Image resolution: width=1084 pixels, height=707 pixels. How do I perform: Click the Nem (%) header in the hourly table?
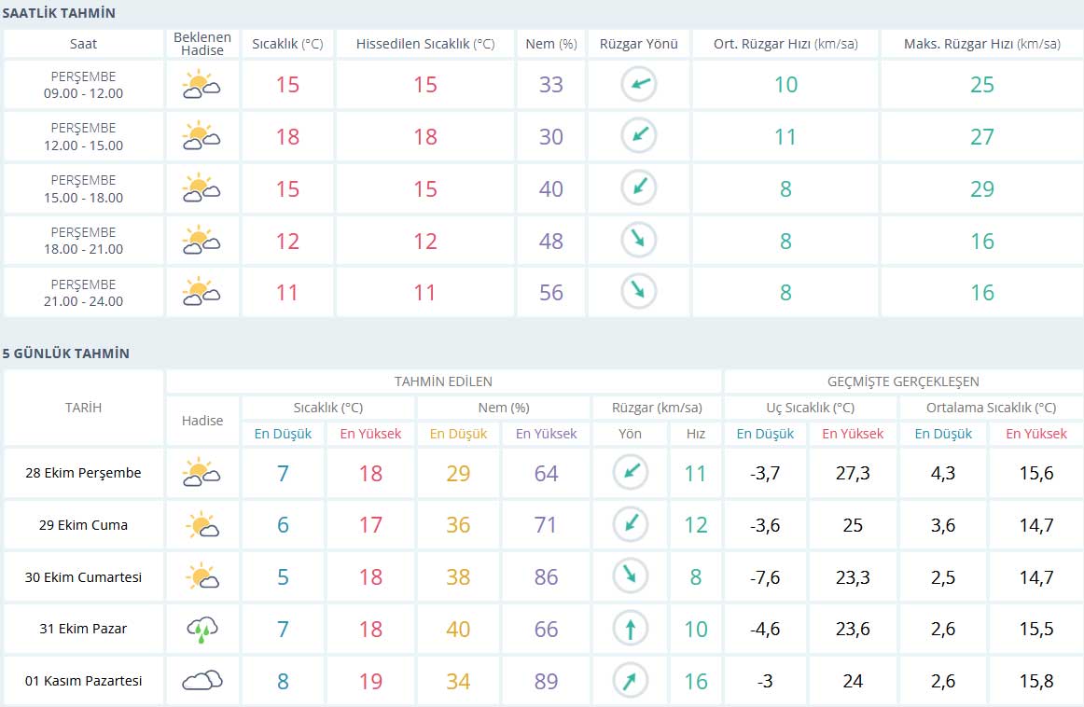pyautogui.click(x=550, y=44)
